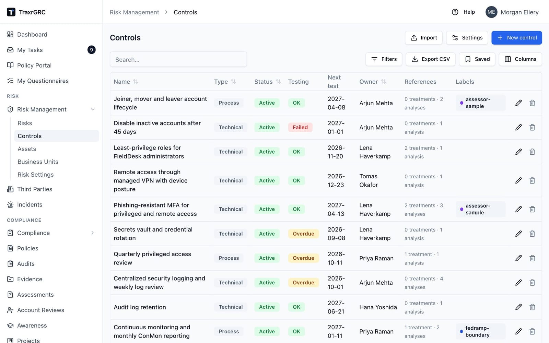This screenshot has width=549, height=343.
Task: Delete the Secrets vault control
Action: click(x=532, y=234)
